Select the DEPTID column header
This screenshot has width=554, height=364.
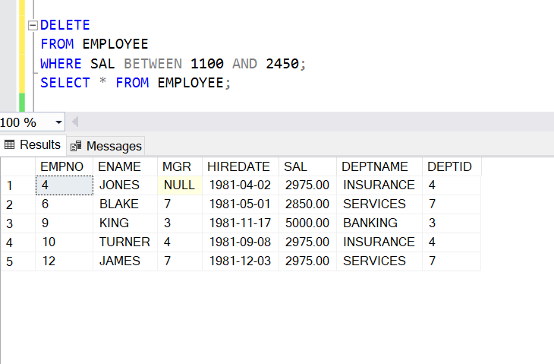click(452, 166)
